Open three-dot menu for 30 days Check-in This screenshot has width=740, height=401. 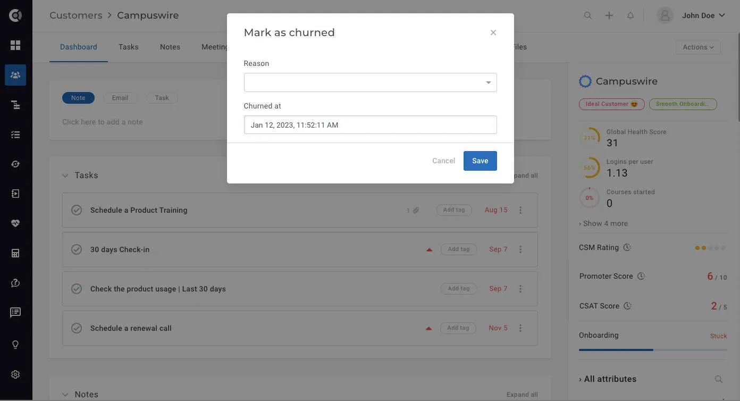pos(520,249)
